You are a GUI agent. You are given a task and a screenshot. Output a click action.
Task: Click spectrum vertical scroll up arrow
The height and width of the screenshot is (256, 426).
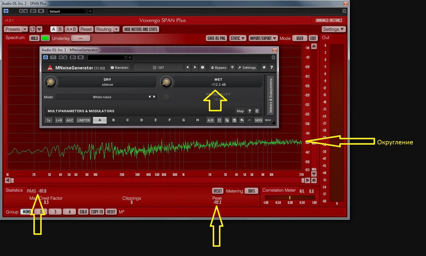(314, 46)
